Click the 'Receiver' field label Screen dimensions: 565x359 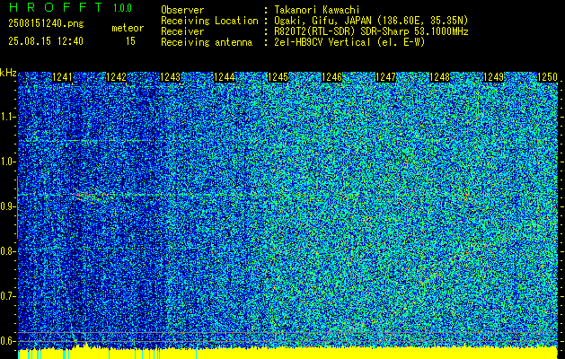click(x=182, y=31)
